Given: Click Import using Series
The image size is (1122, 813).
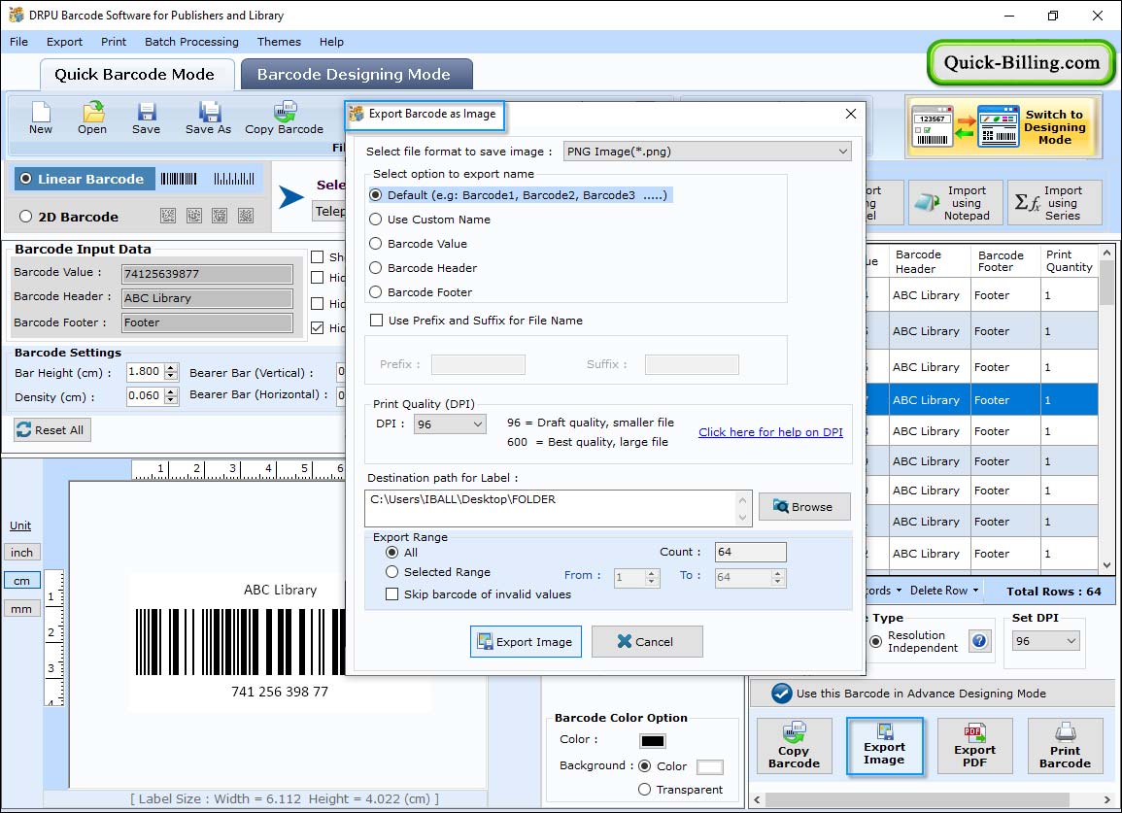Looking at the screenshot, I should coord(1054,203).
